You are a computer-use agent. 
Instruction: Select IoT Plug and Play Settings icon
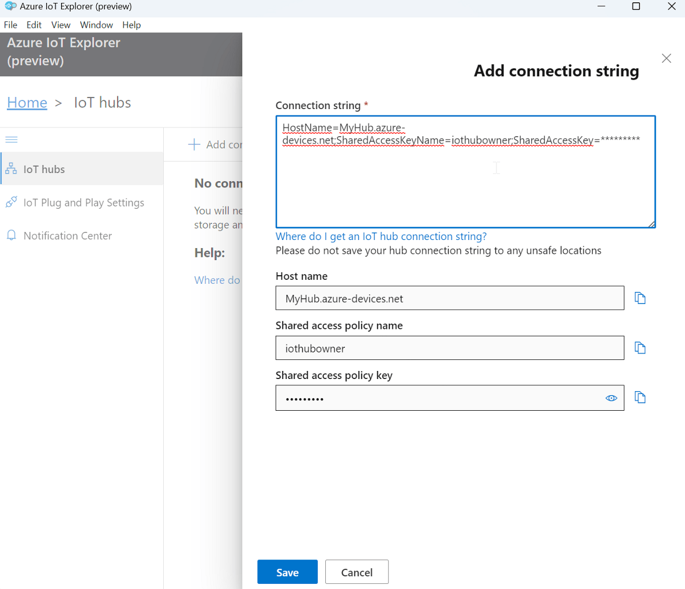[x=11, y=202]
